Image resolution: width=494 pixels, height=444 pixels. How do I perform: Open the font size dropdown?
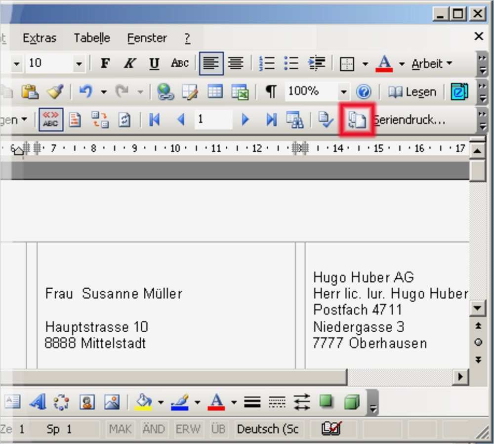click(79, 63)
